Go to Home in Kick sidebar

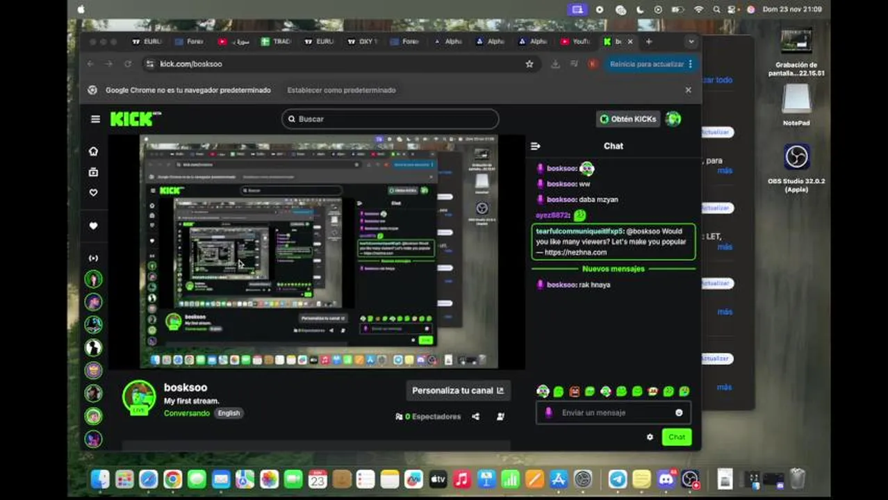[93, 151]
